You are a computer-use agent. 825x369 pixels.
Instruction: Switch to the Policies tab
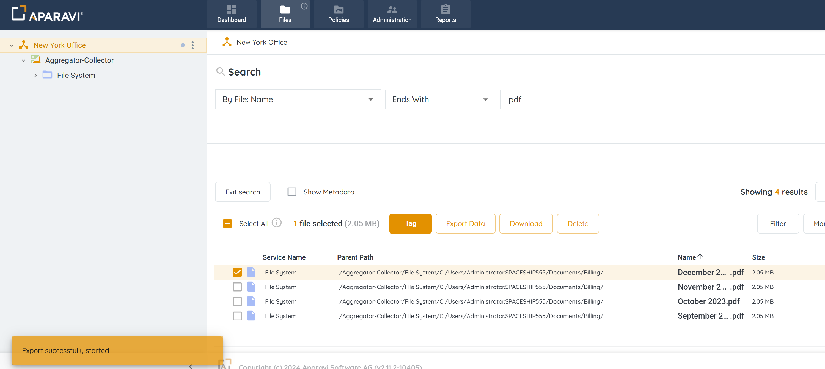click(x=338, y=14)
